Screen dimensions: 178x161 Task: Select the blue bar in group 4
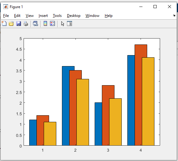(x=131, y=101)
